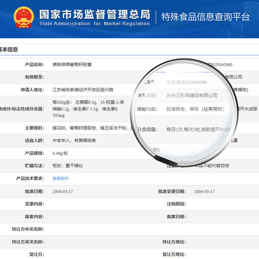Click the 注销原因 label
The width and height of the screenshot is (259, 259).
[176, 204]
